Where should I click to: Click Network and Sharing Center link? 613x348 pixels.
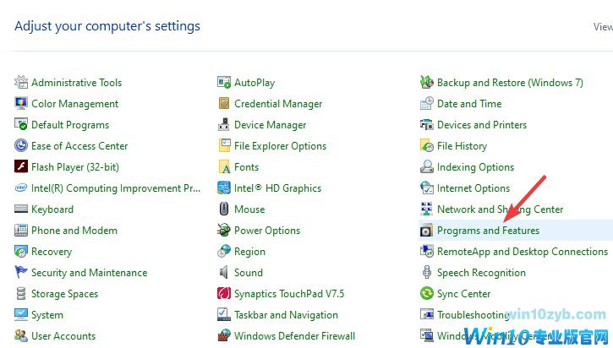click(x=500, y=209)
